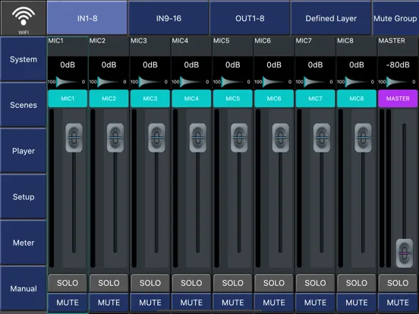Click the MIC3 pan indicator
419x314 pixels.
[x=149, y=82]
